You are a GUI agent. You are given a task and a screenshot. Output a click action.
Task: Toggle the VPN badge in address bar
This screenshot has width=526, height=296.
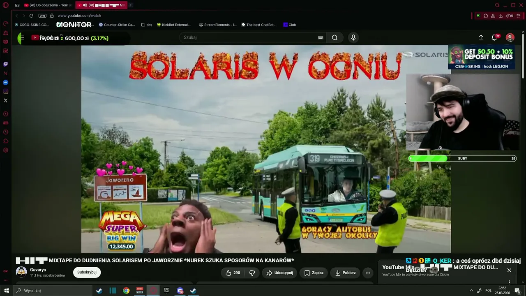point(42,16)
